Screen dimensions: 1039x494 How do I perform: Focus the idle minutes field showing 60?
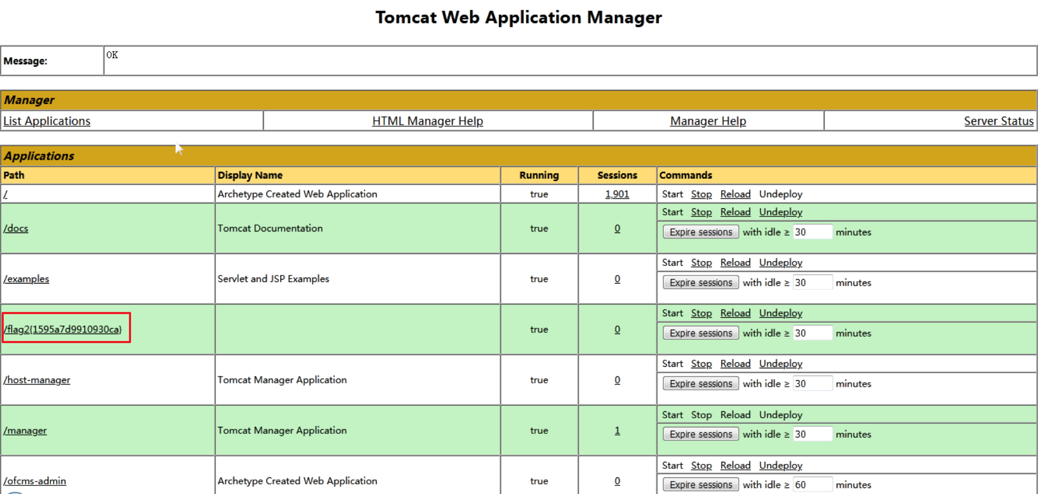tap(812, 484)
